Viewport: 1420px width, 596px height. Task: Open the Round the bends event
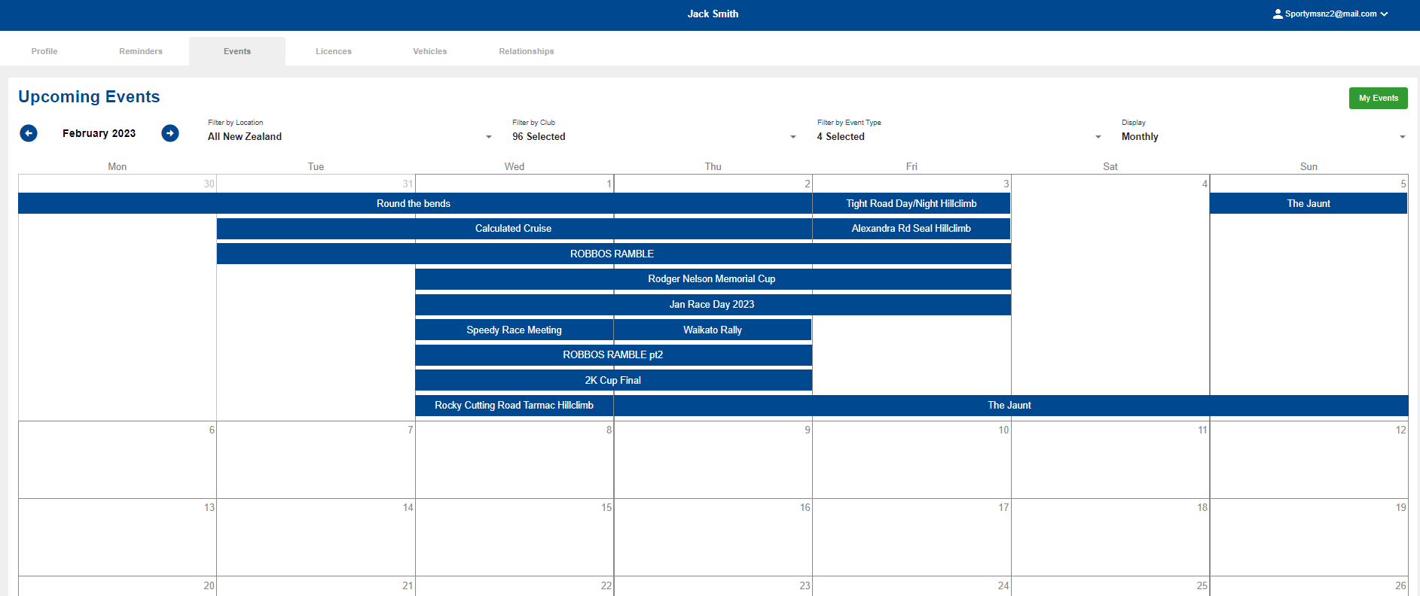414,203
